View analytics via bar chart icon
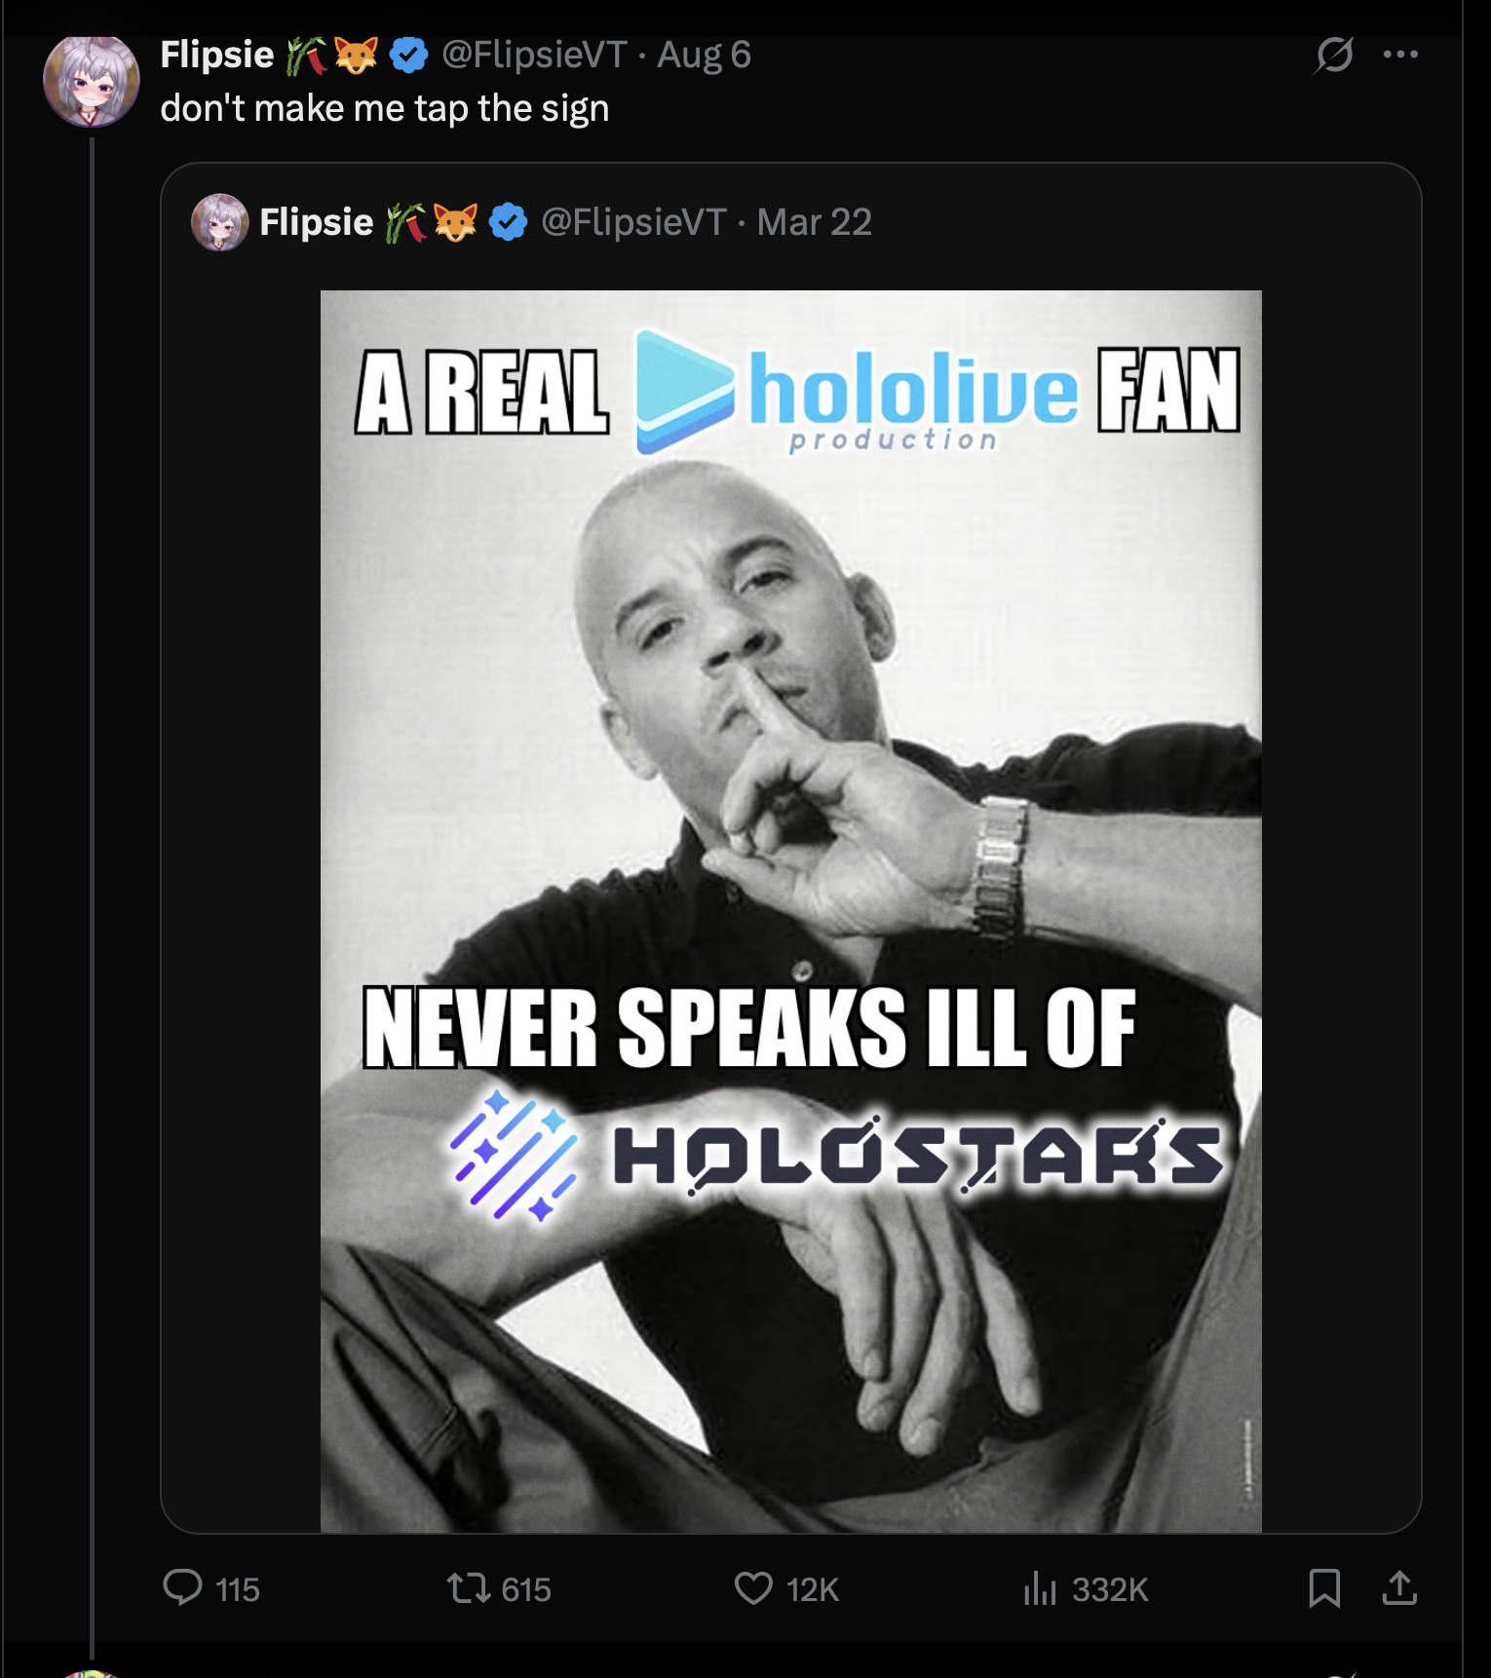This screenshot has width=1491, height=1678. coord(1040,1588)
